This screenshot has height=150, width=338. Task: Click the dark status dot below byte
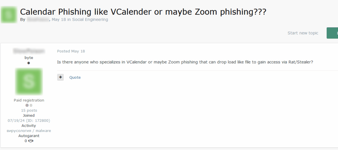point(29,63)
